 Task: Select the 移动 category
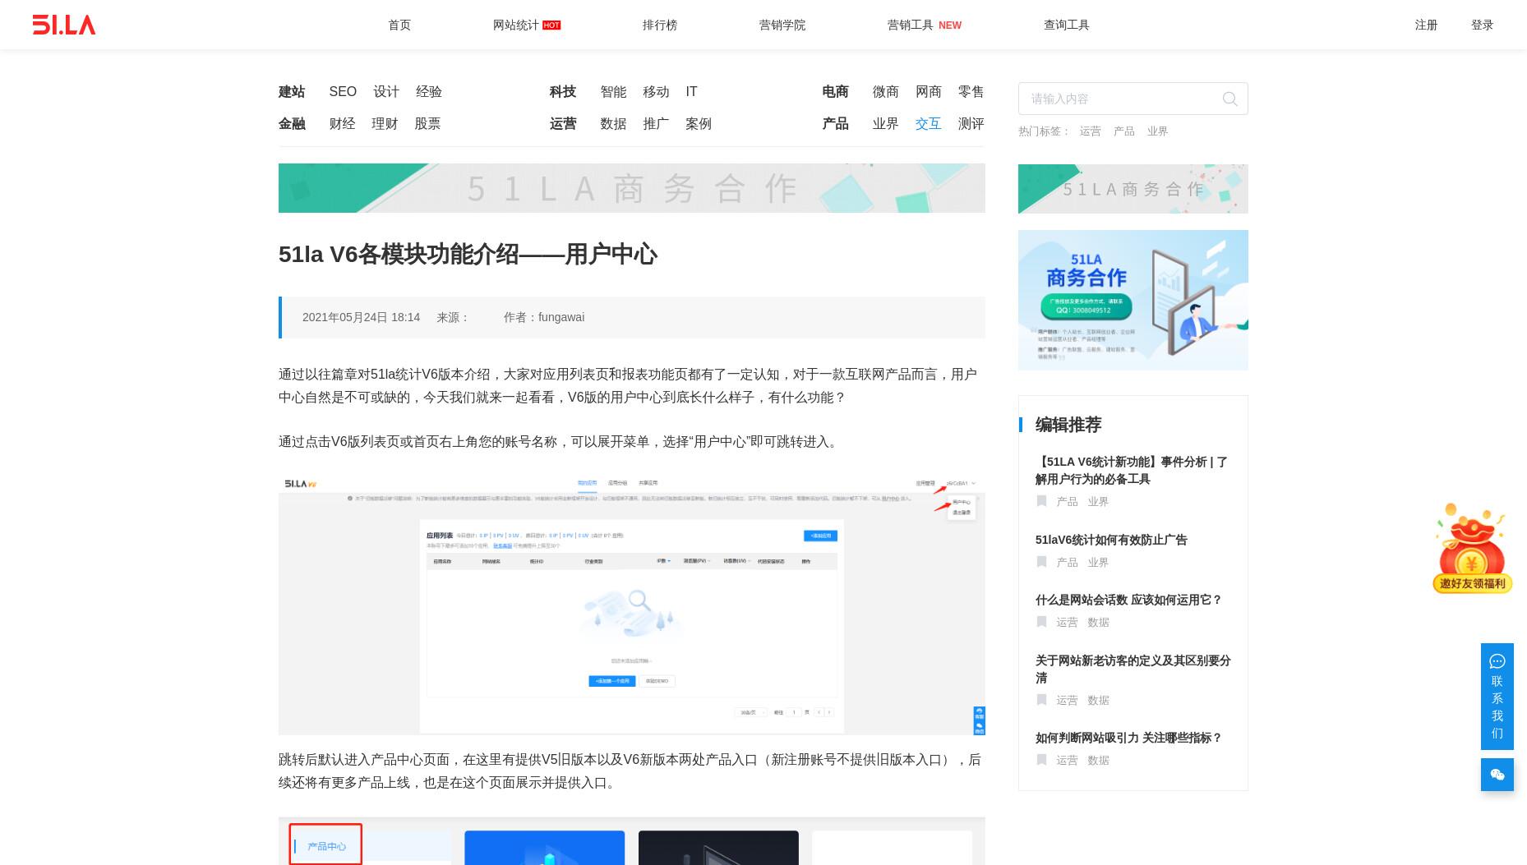coord(656,92)
